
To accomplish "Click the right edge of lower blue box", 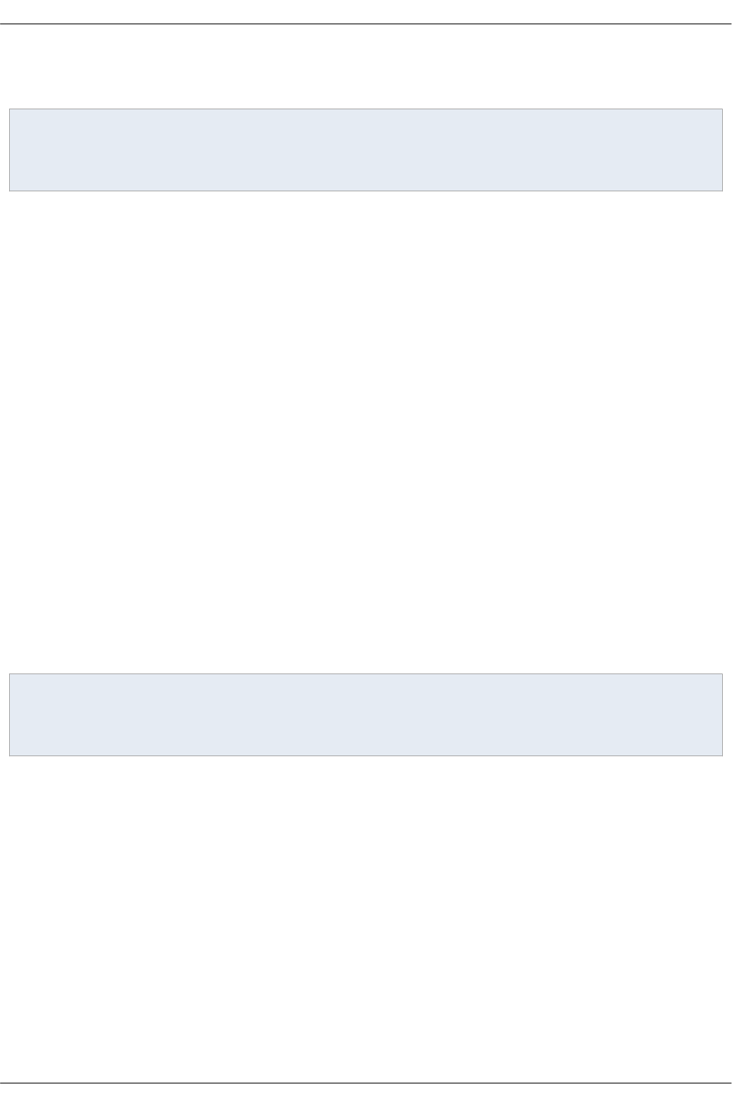I will [x=722, y=714].
